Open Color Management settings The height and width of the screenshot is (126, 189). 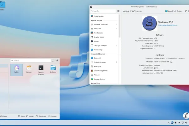(x=104, y=71)
